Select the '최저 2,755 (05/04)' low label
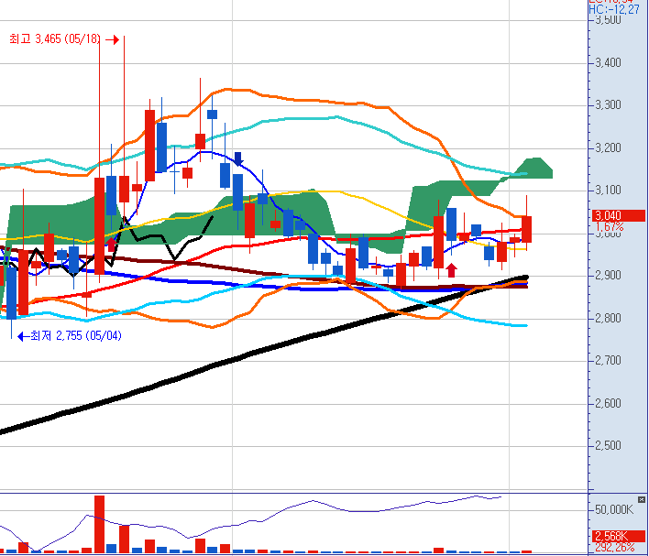This screenshot has width=649, height=556. (76, 335)
